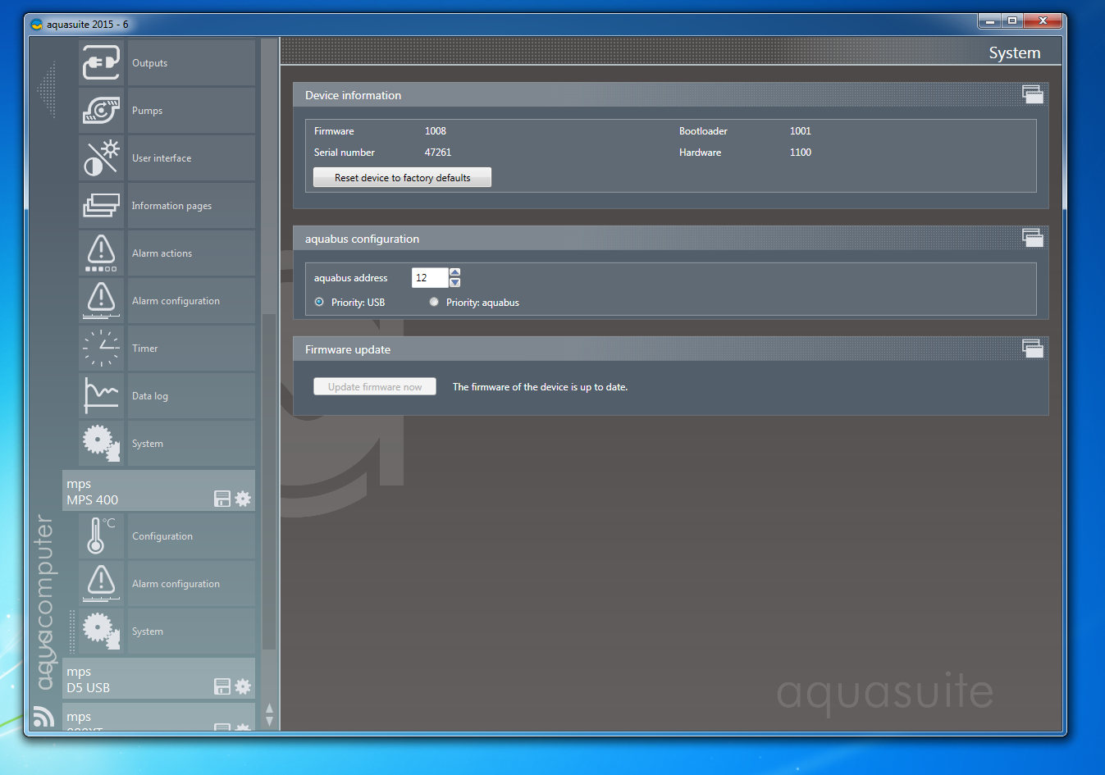
Task: Increase aquabus address with up arrow
Action: click(455, 272)
